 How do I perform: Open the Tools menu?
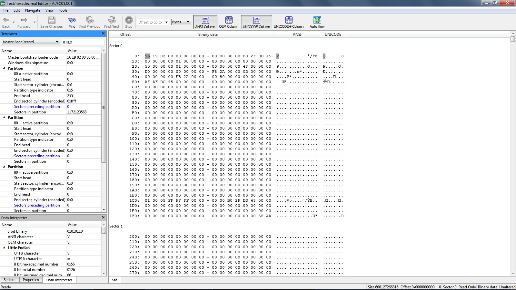(63, 10)
